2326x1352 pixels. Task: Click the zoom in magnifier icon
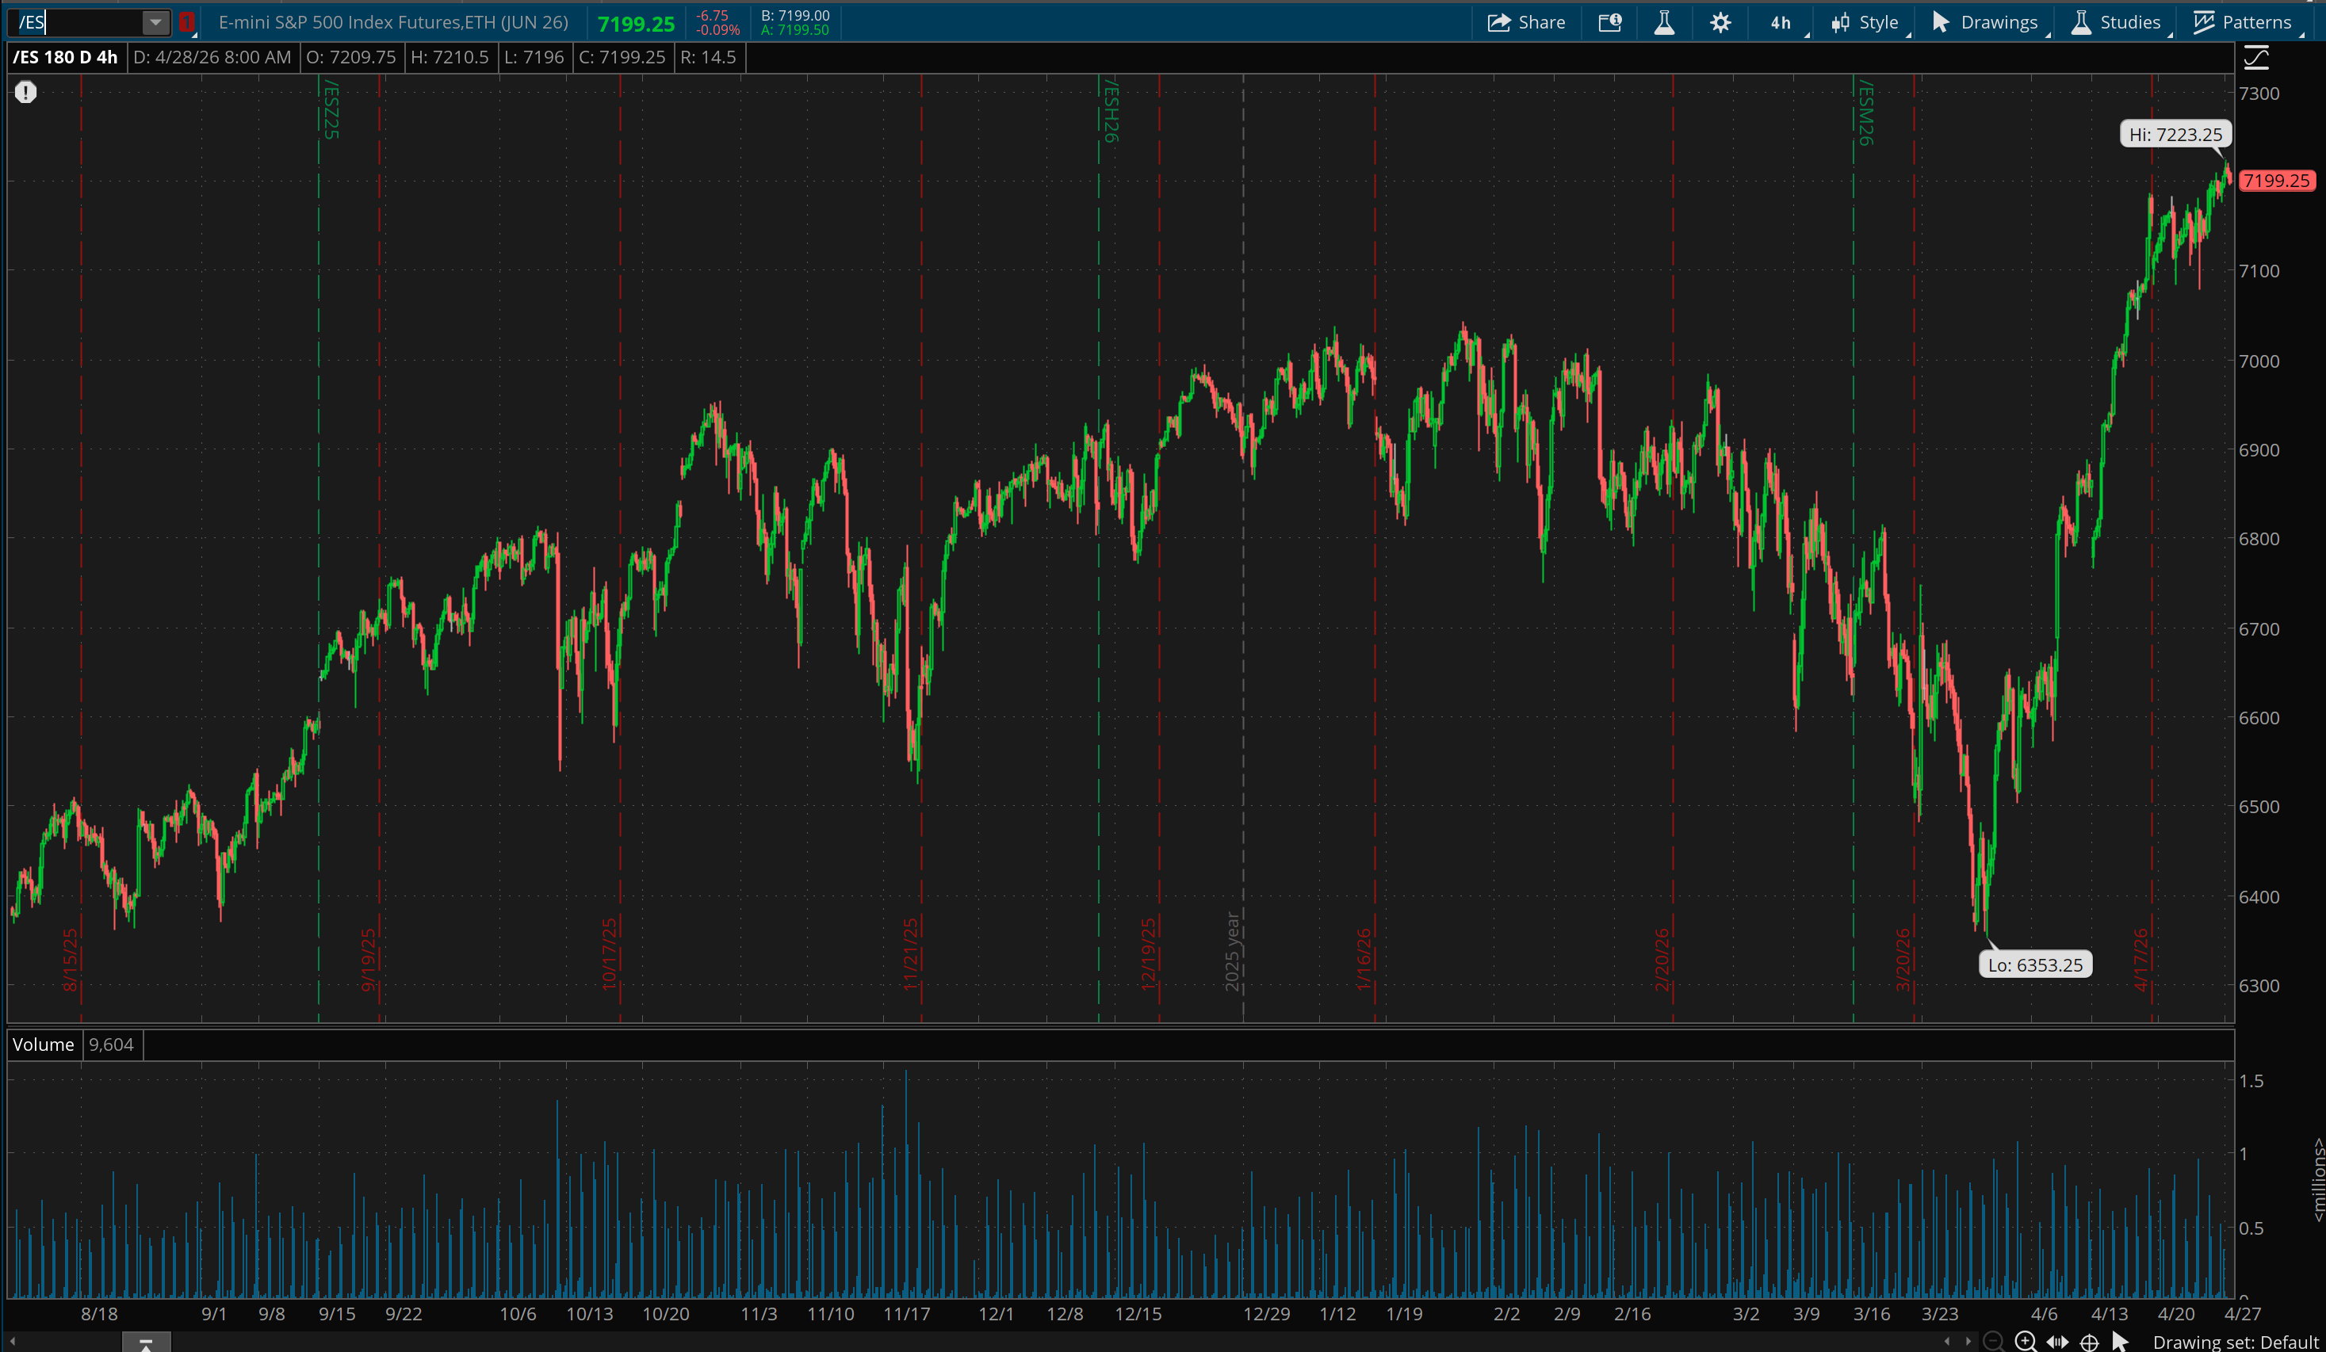point(2025,1341)
